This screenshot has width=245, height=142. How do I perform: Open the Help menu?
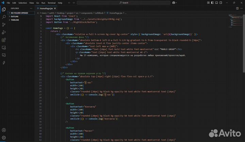point(60,3)
